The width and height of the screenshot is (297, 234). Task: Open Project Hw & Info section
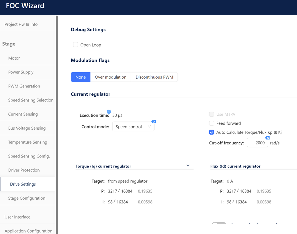21,24
